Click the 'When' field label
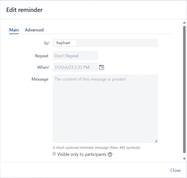This screenshot has height=178, width=187. click(x=43, y=67)
